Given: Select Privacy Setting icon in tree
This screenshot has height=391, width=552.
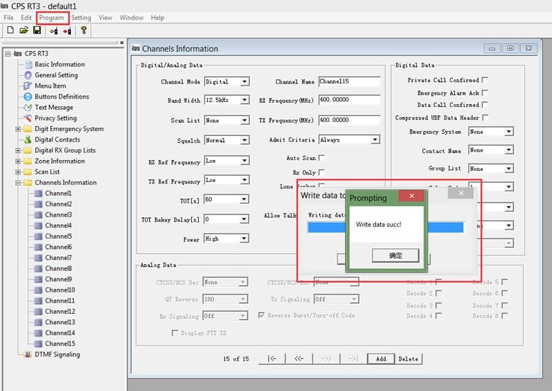Looking at the screenshot, I should click(28, 118).
